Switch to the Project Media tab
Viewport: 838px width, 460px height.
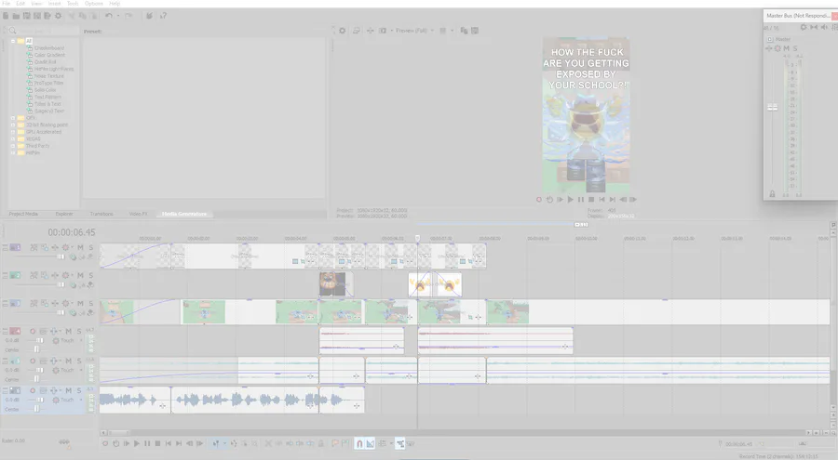[23, 214]
